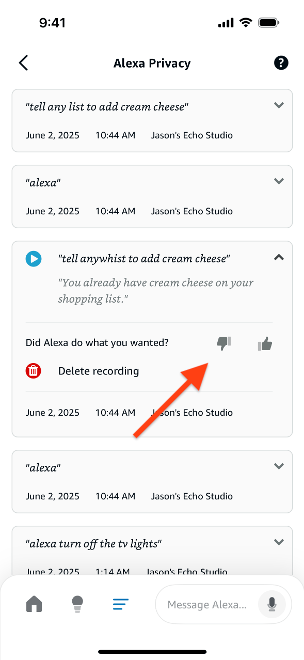
Task: Click the Message Alexa input field
Action: pos(223,604)
